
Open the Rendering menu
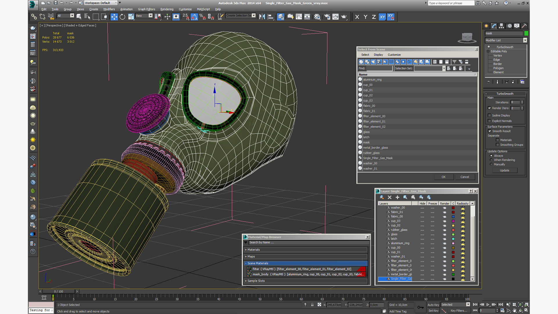point(167,9)
